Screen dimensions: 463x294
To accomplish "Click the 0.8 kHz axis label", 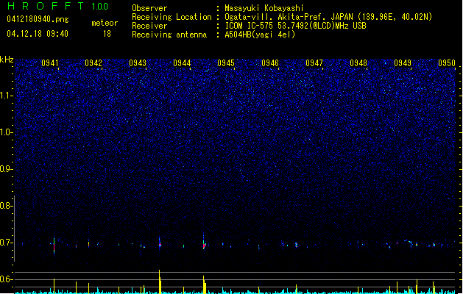I will click(x=7, y=206).
